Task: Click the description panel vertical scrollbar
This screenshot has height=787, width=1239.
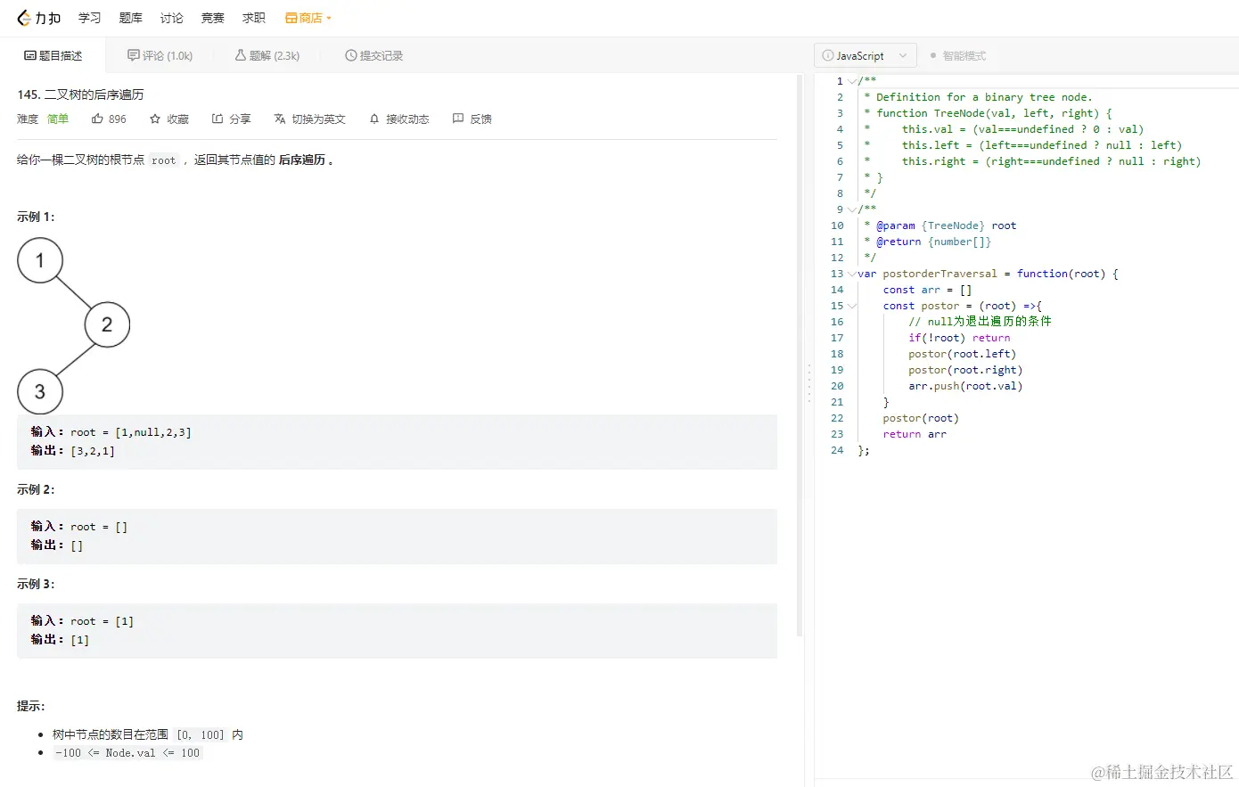Action: 800,357
